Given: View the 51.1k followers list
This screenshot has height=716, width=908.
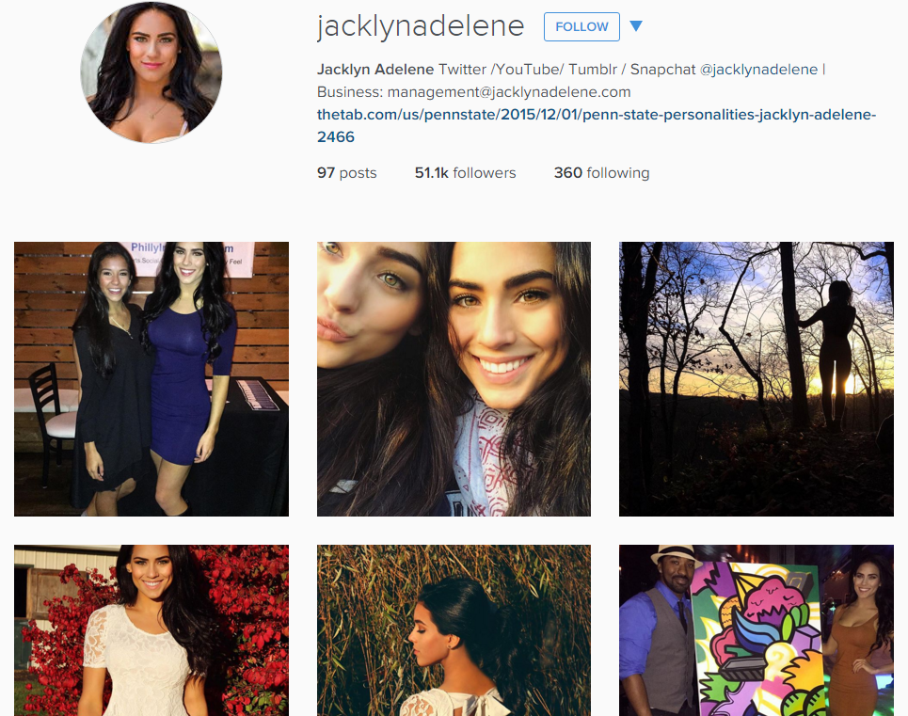Looking at the screenshot, I should point(465,172).
